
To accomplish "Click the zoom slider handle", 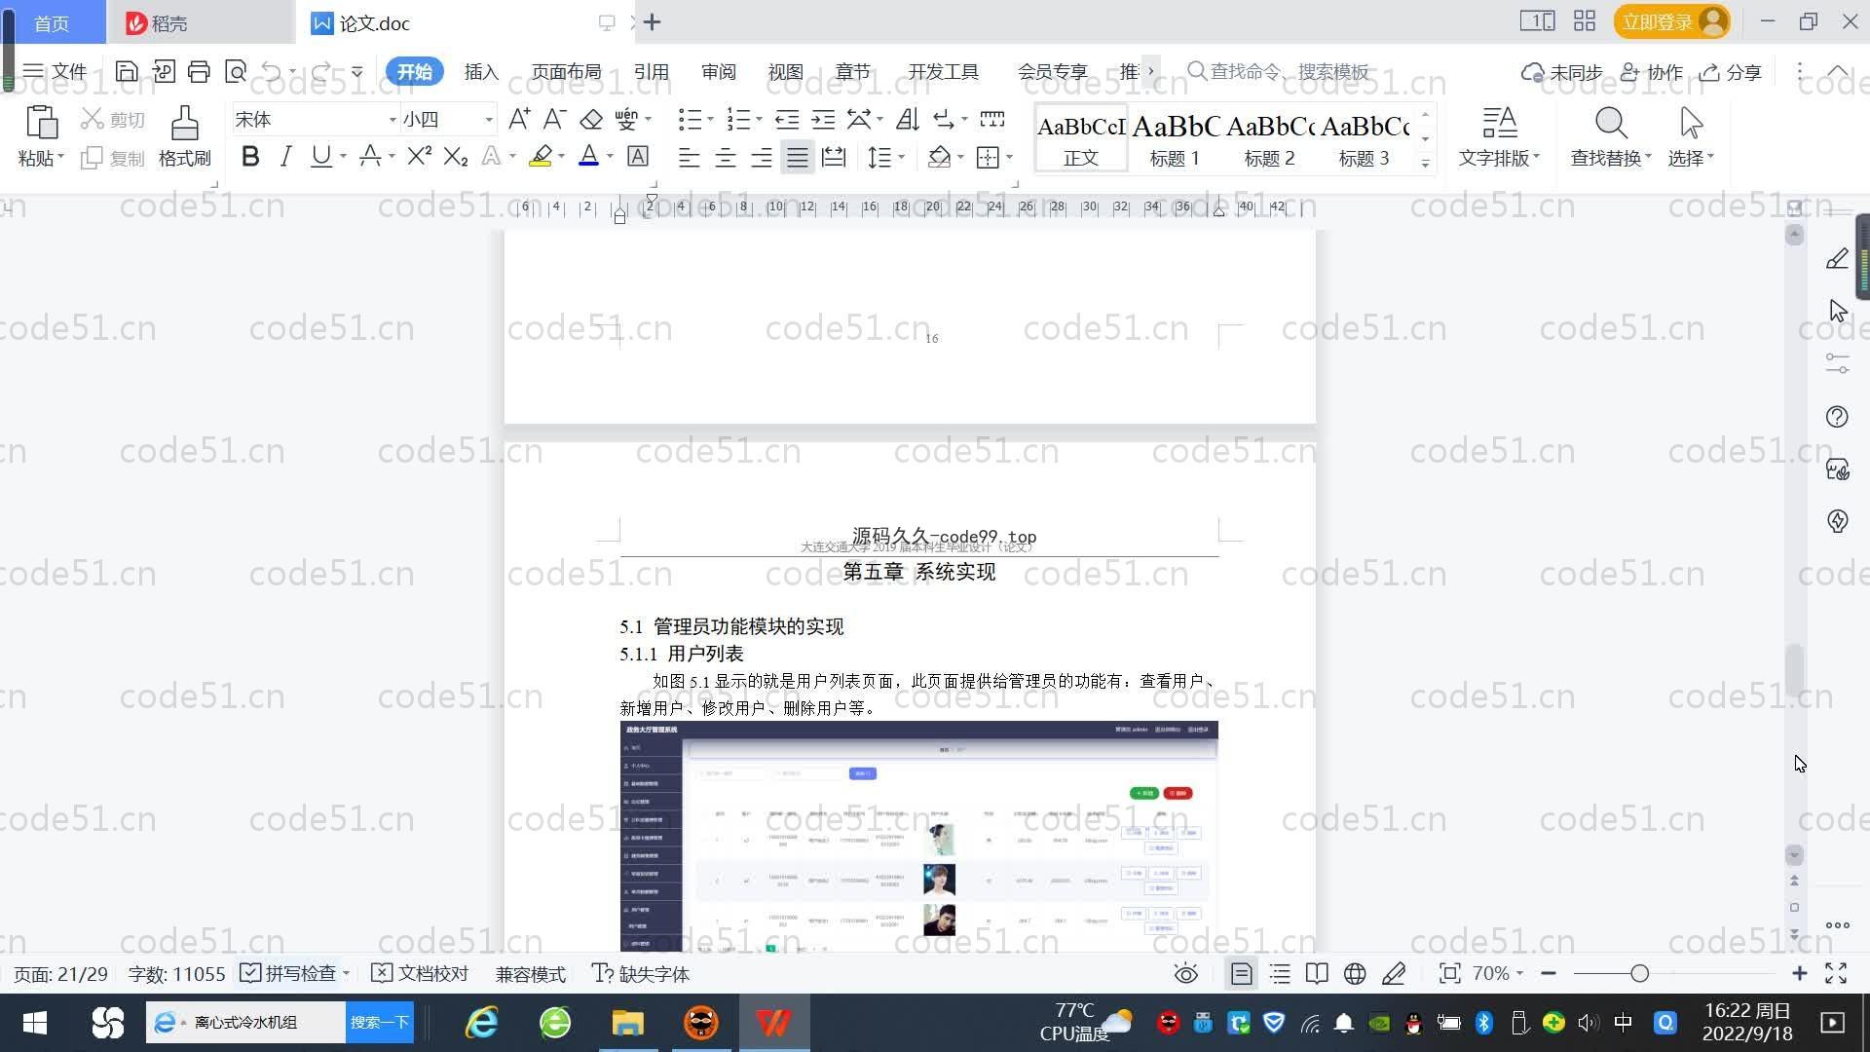I will pyautogui.click(x=1639, y=974).
